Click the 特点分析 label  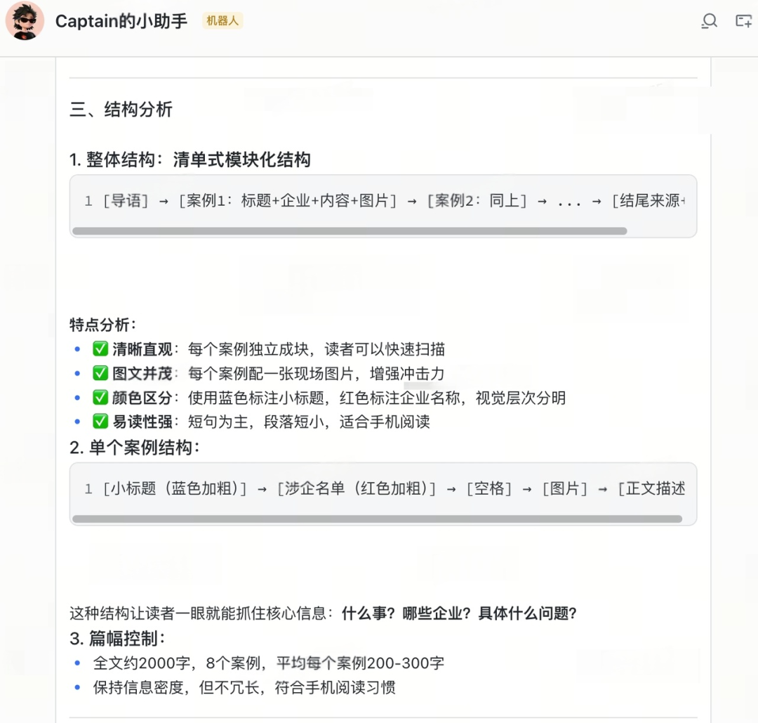point(103,325)
